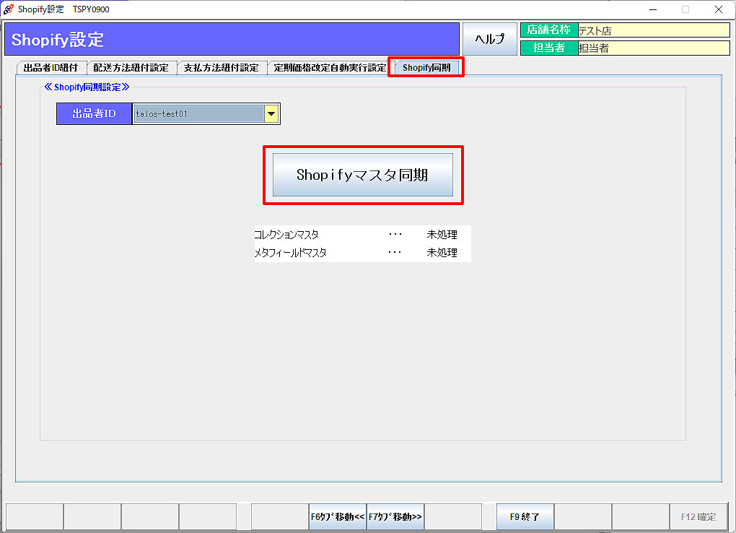The height and width of the screenshot is (533, 736).
Task: Select the Shopify同期 tab
Action: [426, 68]
